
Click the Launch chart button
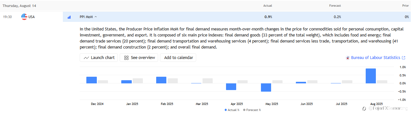[x=99, y=58]
